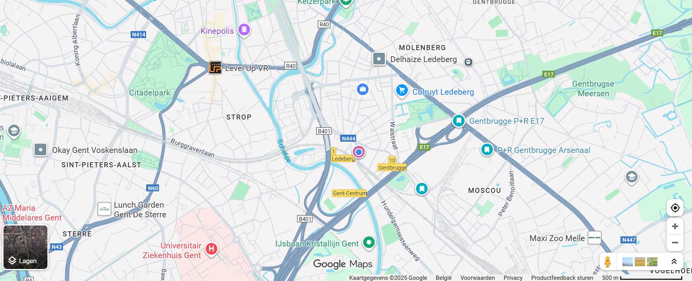Open the Privacy link in footer
The width and height of the screenshot is (692, 281).
click(513, 278)
